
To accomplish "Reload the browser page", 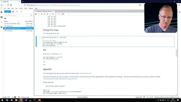I will (x=8, y=5).
